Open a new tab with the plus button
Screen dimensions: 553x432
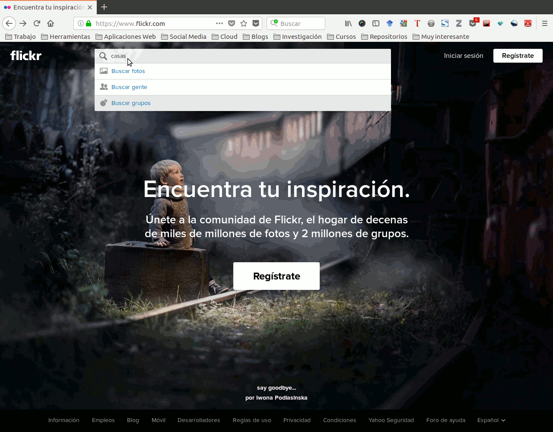point(104,7)
